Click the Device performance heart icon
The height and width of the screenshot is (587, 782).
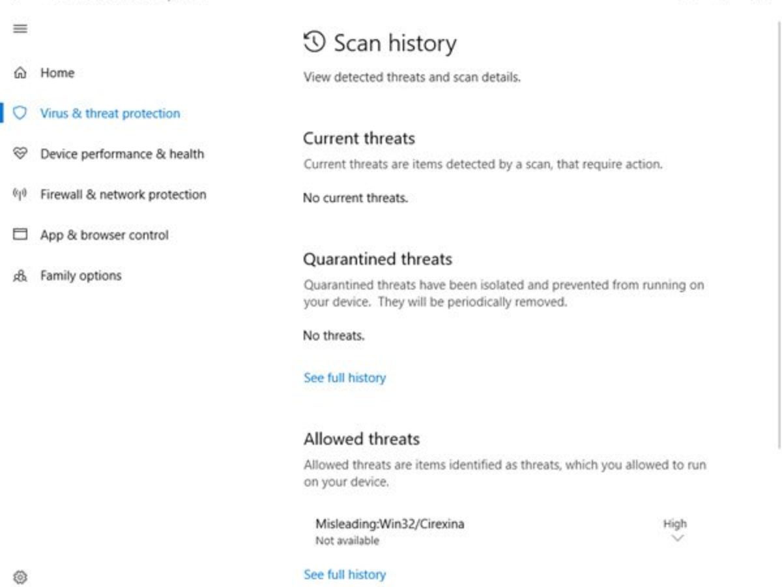(20, 154)
